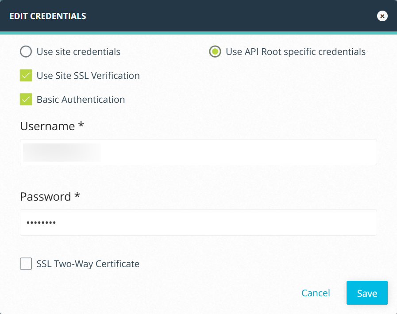Screen dimensions: 397x314
Task: Click the empty radio circle for site credentials
Action: click(26, 51)
